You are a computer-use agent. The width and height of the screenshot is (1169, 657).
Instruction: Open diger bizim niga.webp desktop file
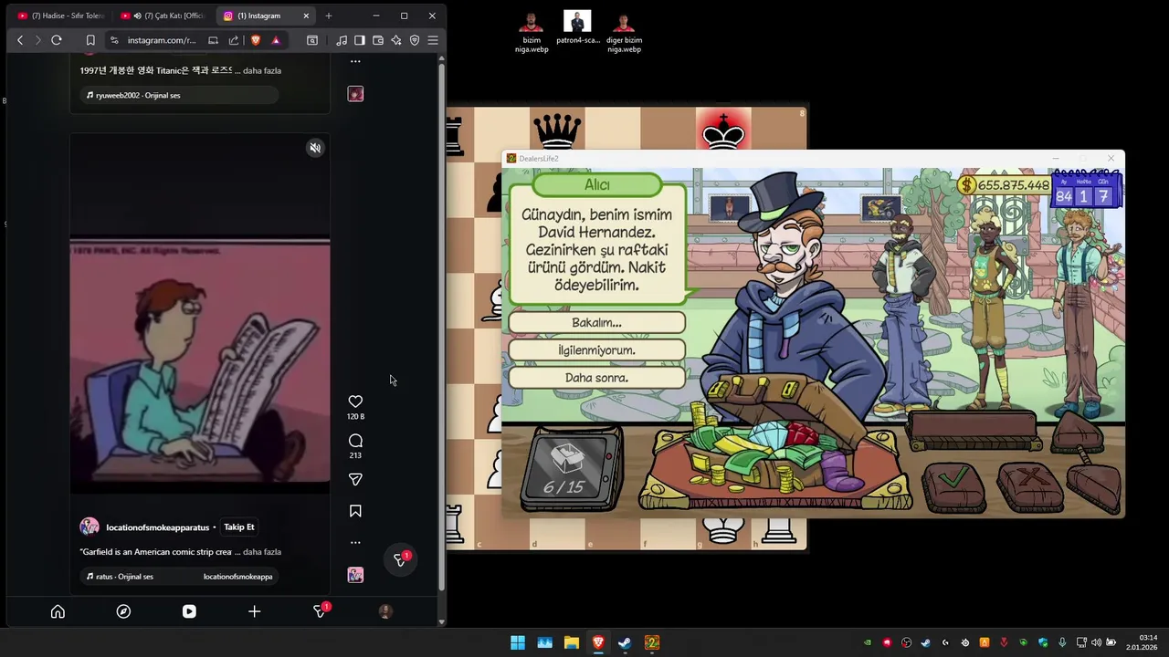pos(624,32)
